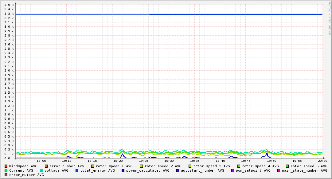332x179 pixels.
Task: Select the 'rotor speed 4 AVG' legend label
Action: [260, 166]
